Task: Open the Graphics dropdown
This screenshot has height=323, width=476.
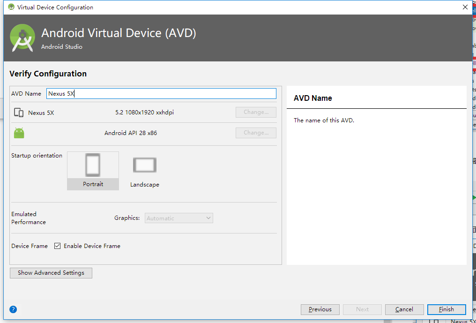Action: (x=179, y=218)
